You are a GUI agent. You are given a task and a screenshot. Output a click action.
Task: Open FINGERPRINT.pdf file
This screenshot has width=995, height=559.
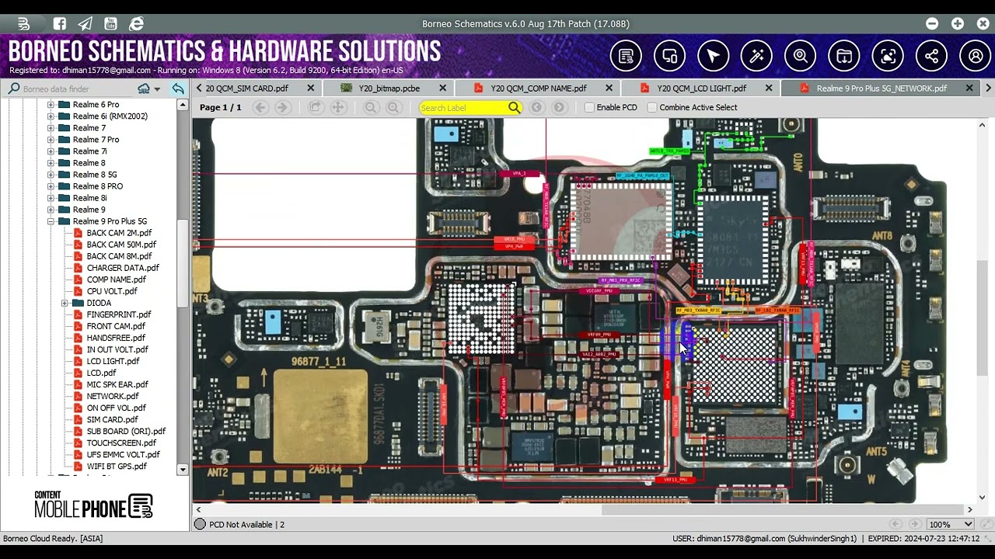(119, 314)
